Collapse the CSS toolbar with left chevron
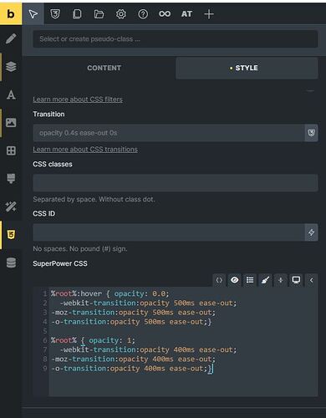The height and width of the screenshot is (418, 326). [x=312, y=280]
